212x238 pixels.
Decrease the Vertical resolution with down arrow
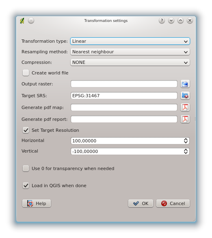tap(186, 153)
